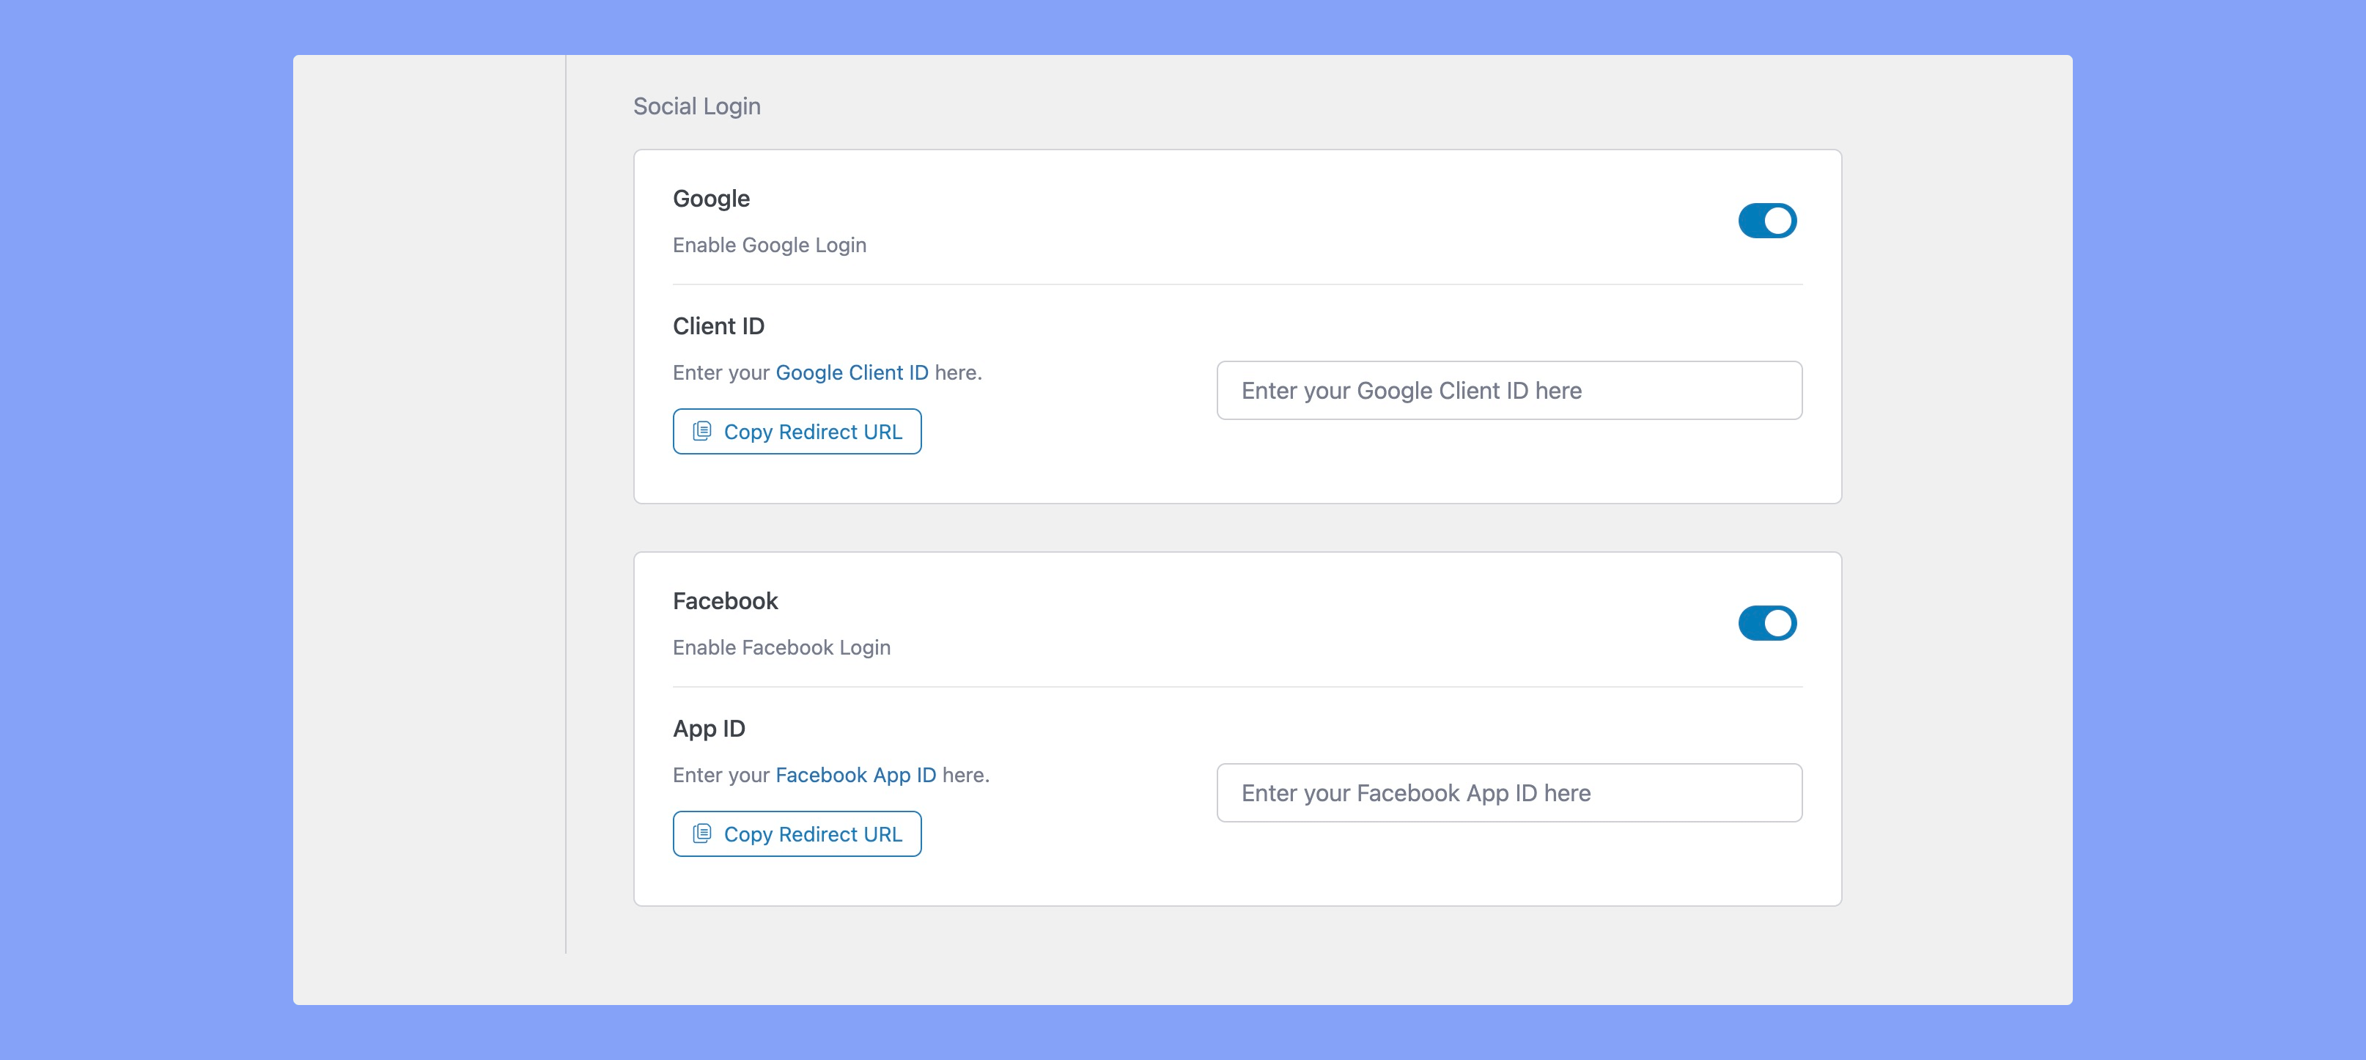Viewport: 2366px width, 1060px height.
Task: Click the Facebook App ID input field
Action: tap(1509, 792)
